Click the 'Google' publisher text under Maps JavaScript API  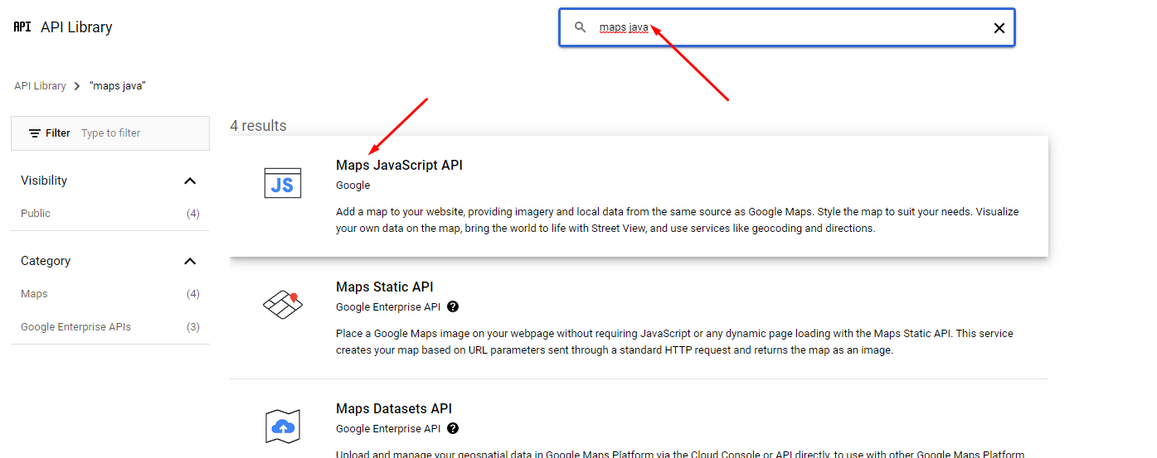[353, 186]
